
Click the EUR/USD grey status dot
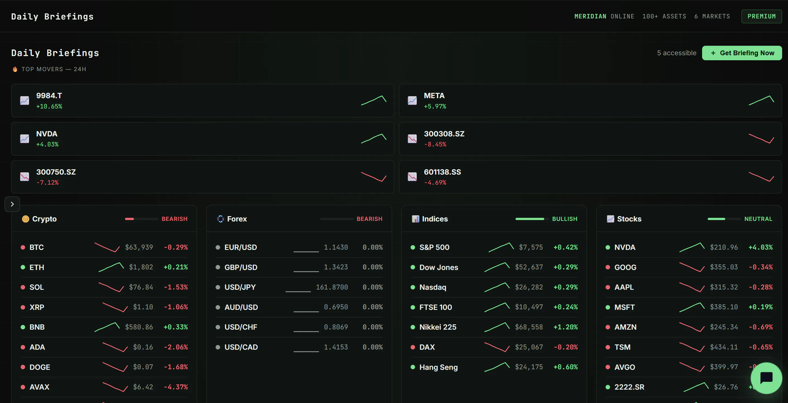click(x=218, y=247)
